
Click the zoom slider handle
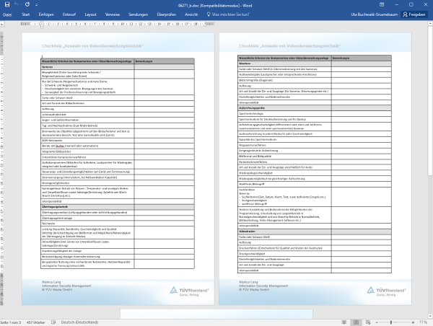390,322
